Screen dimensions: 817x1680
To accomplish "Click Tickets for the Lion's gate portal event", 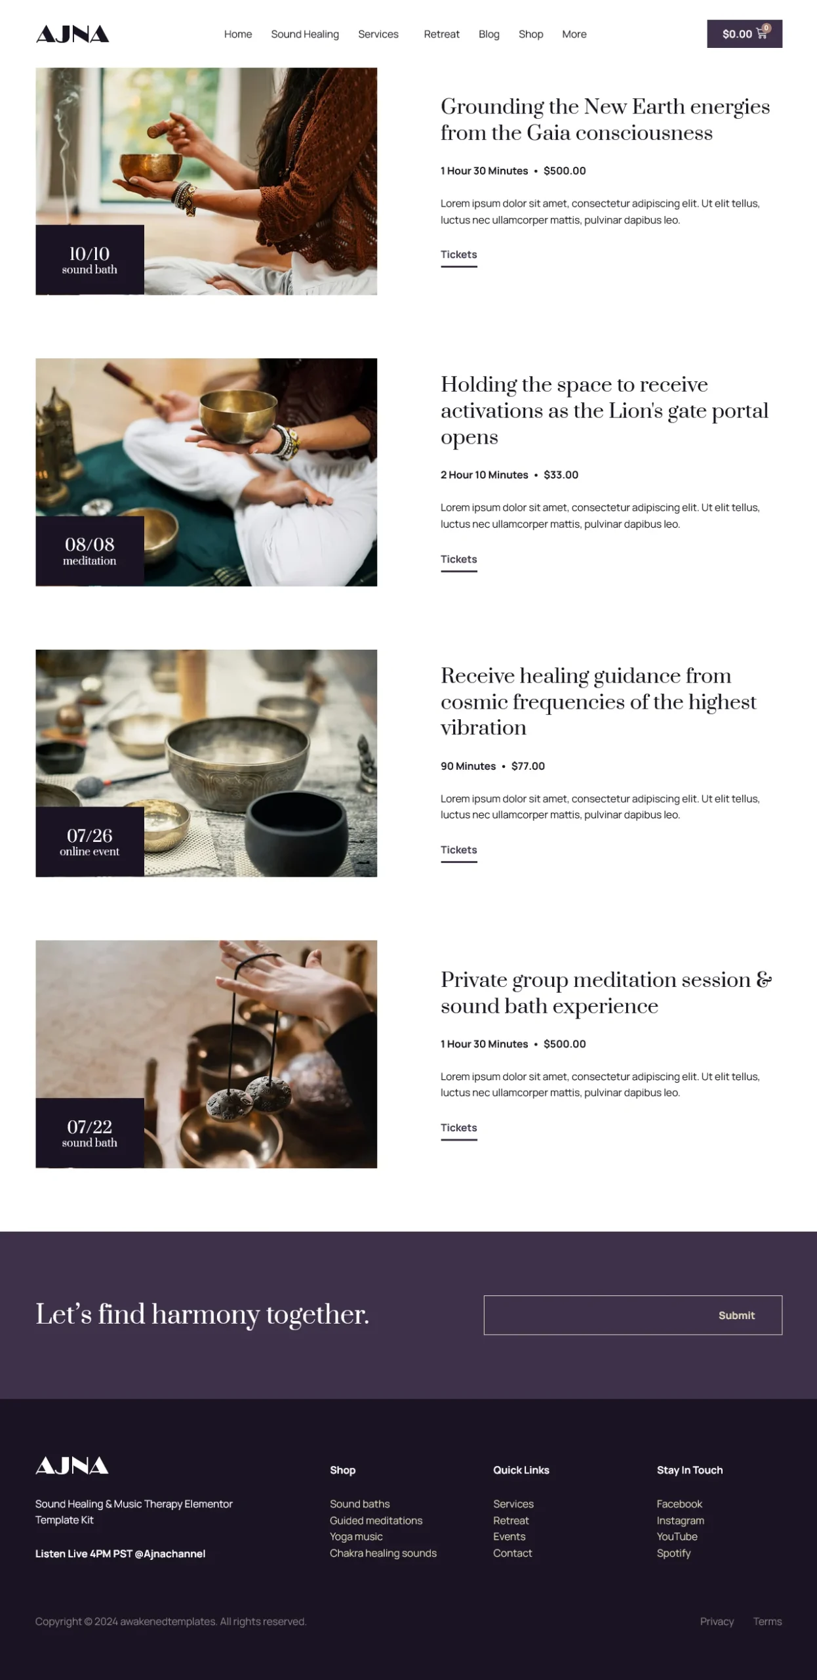I will click(458, 559).
